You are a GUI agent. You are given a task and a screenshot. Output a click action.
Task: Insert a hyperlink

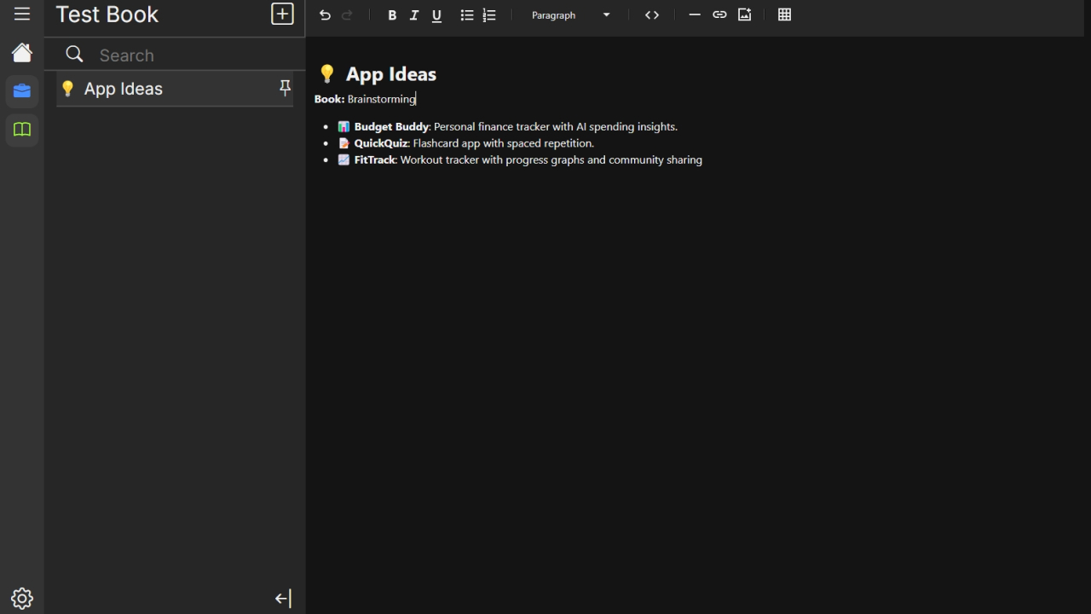pos(719,15)
